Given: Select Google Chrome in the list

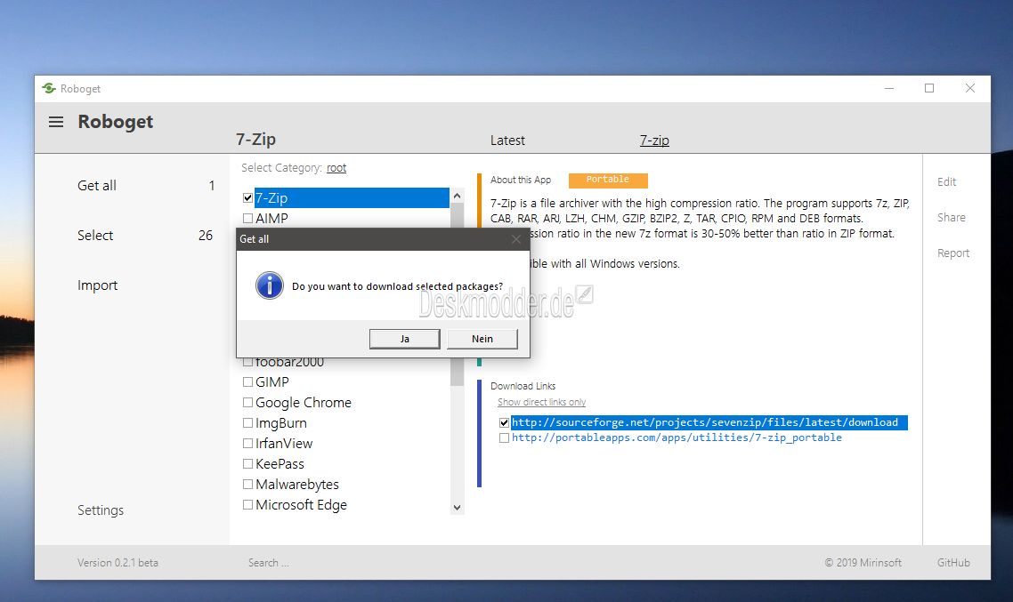Looking at the screenshot, I should point(303,403).
